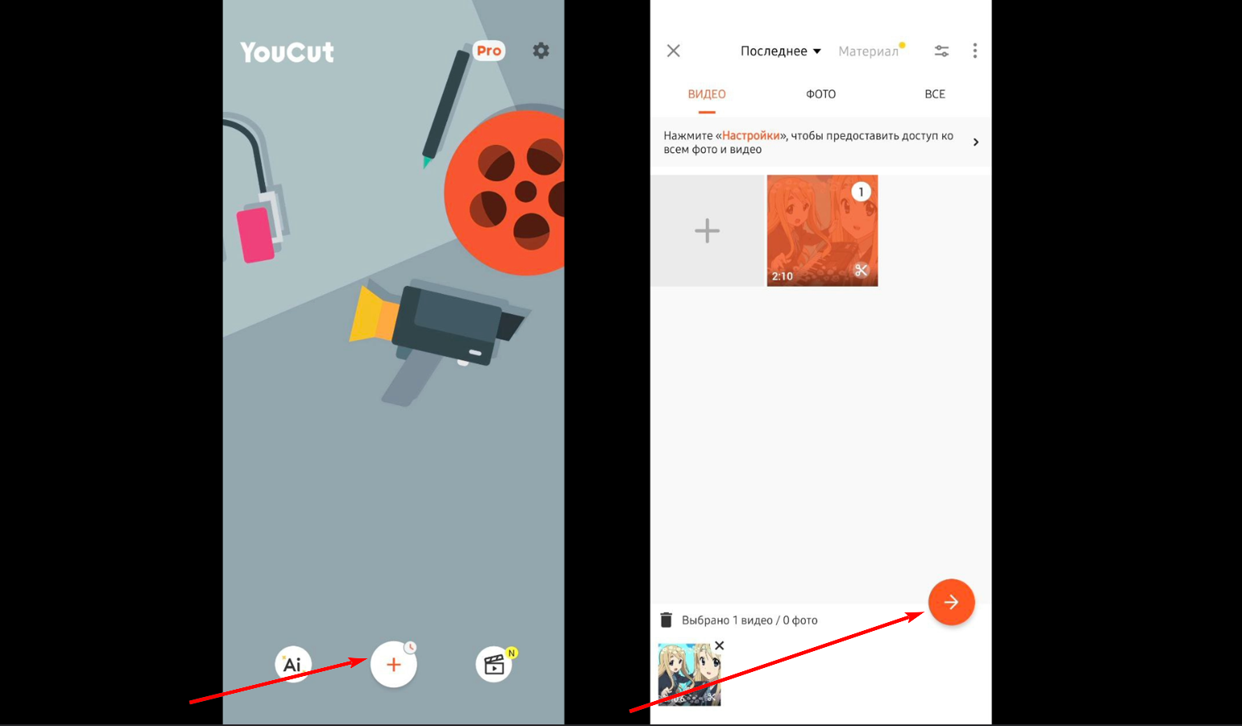Viewport: 1242px width, 726px height.
Task: Open the AI tools icon
Action: pos(292,664)
